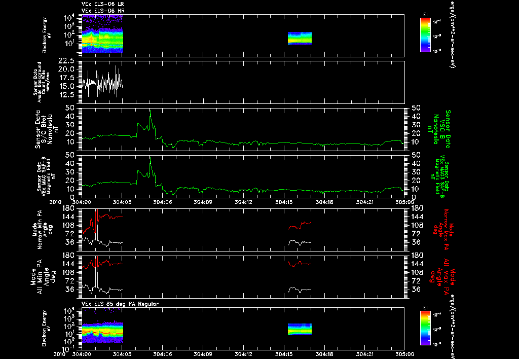
Task: Click the '304:12' label under the magnetic field panel
Action: pos(243,202)
